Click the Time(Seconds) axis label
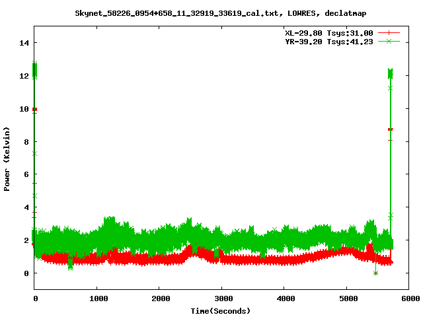Viewport: 423px width, 317px height. click(x=220, y=311)
